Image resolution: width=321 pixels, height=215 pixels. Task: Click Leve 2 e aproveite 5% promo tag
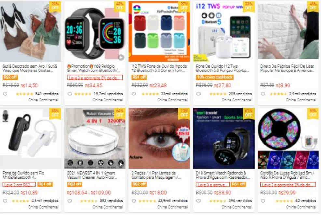[95, 78]
